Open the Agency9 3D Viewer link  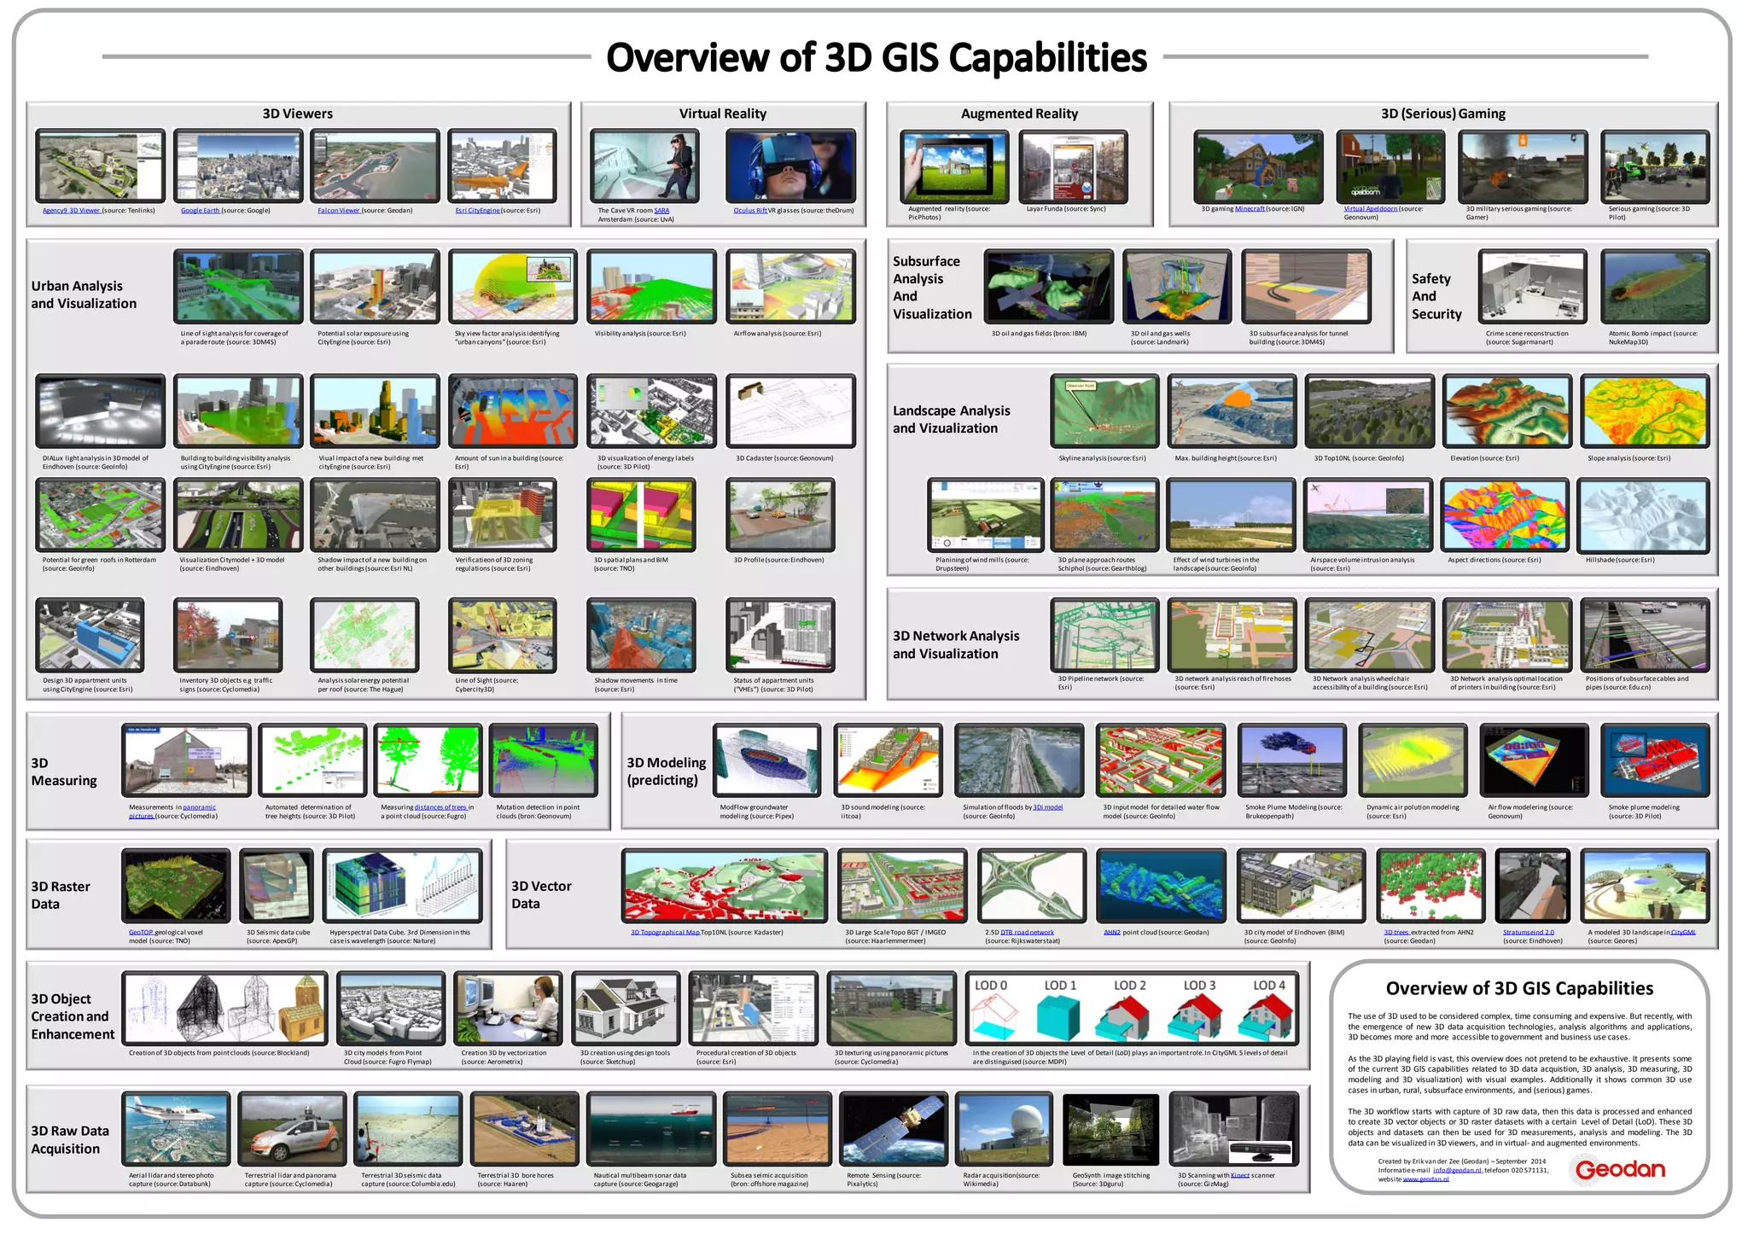point(72,211)
